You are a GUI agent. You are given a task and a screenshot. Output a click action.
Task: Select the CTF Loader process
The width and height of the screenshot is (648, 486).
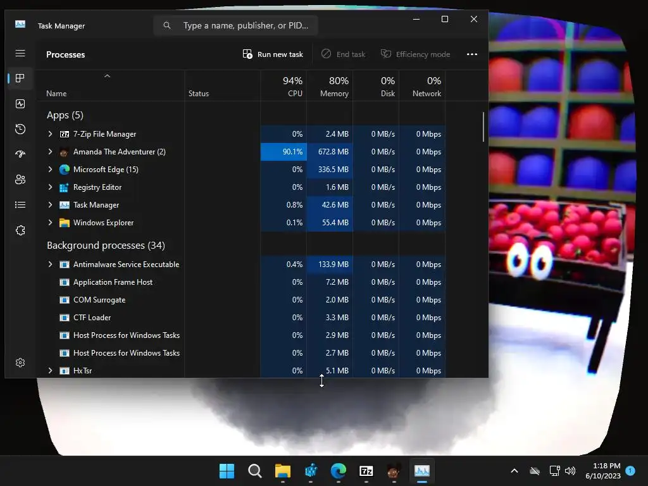(92, 318)
